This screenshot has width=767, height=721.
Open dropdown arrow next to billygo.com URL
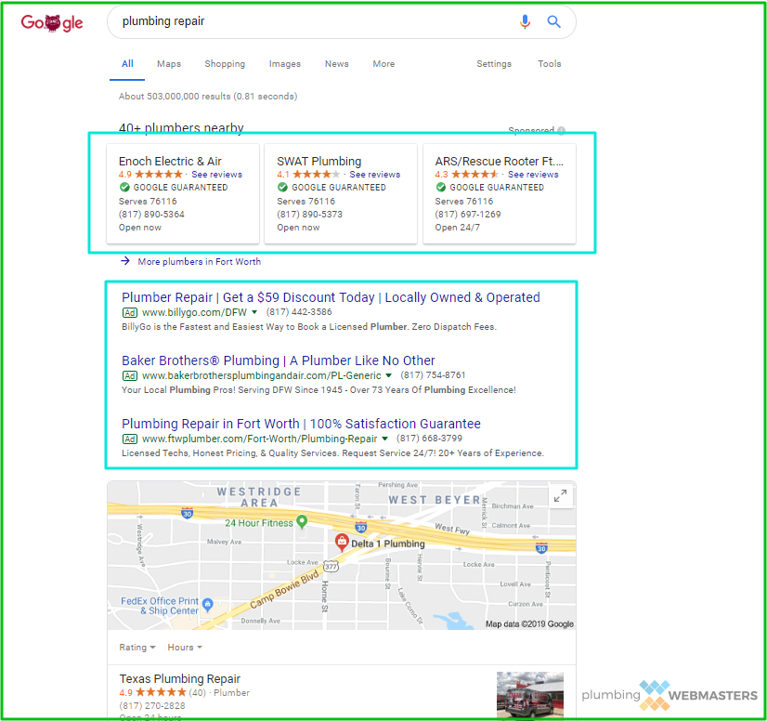coord(254,312)
